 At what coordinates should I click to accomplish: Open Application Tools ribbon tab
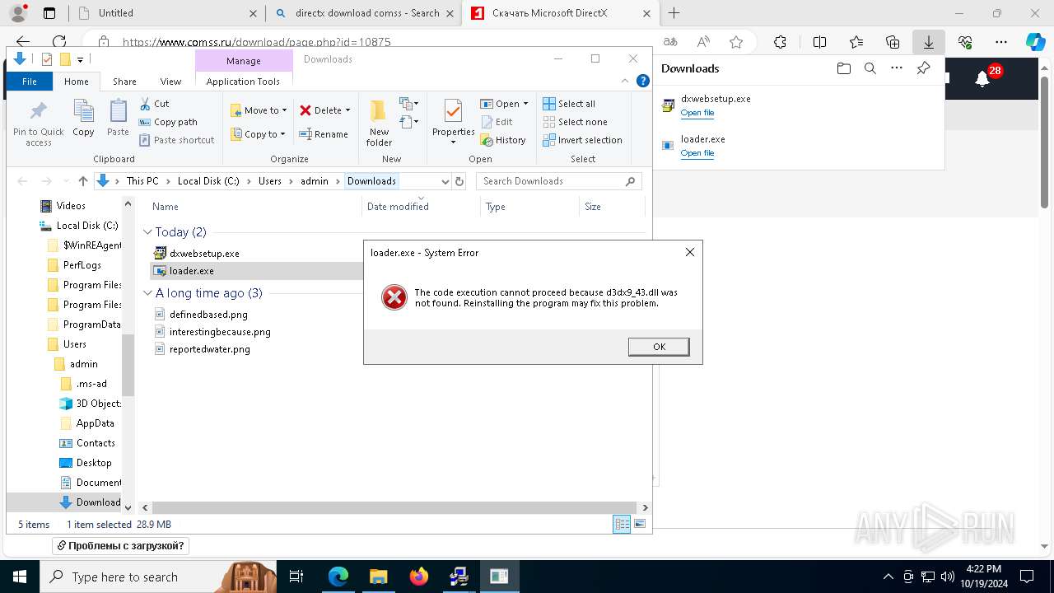(243, 82)
